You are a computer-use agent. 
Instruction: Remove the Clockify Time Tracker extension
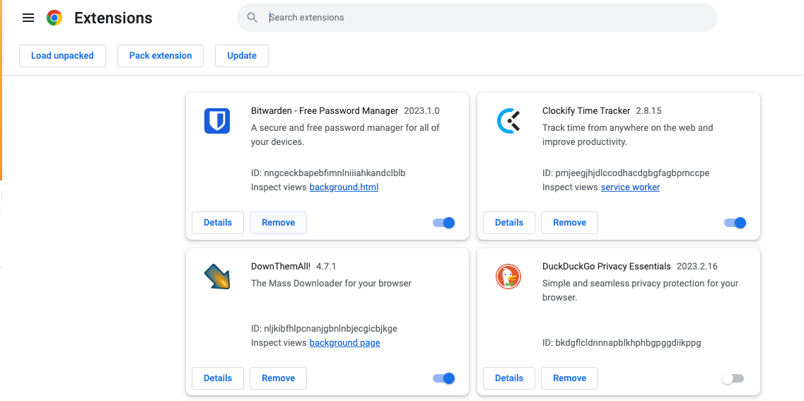570,223
